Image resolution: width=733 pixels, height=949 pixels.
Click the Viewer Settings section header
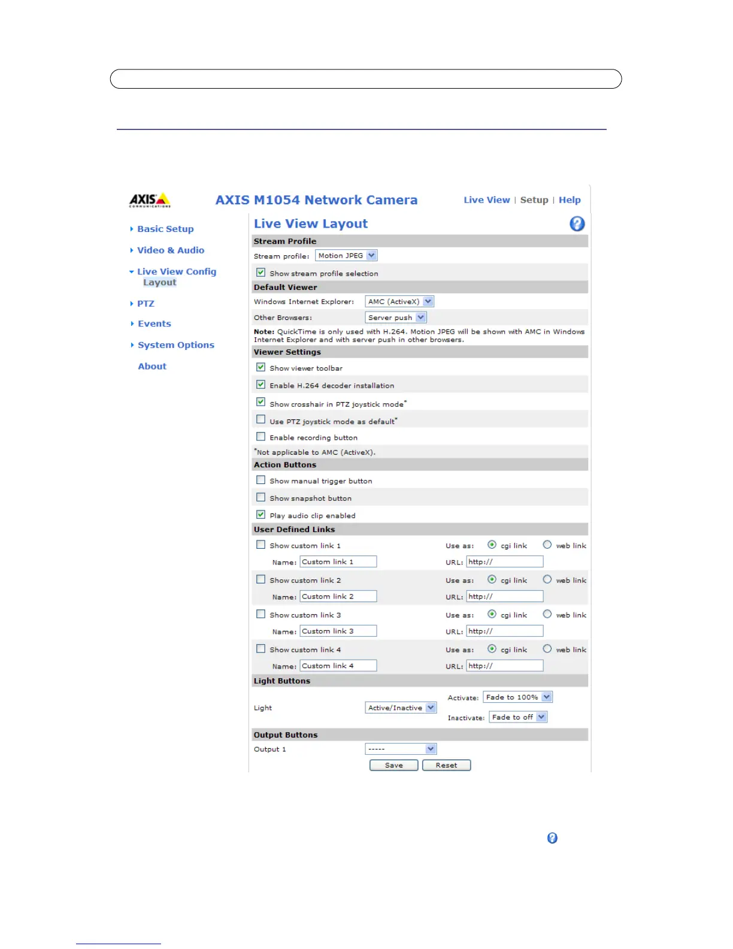point(420,352)
